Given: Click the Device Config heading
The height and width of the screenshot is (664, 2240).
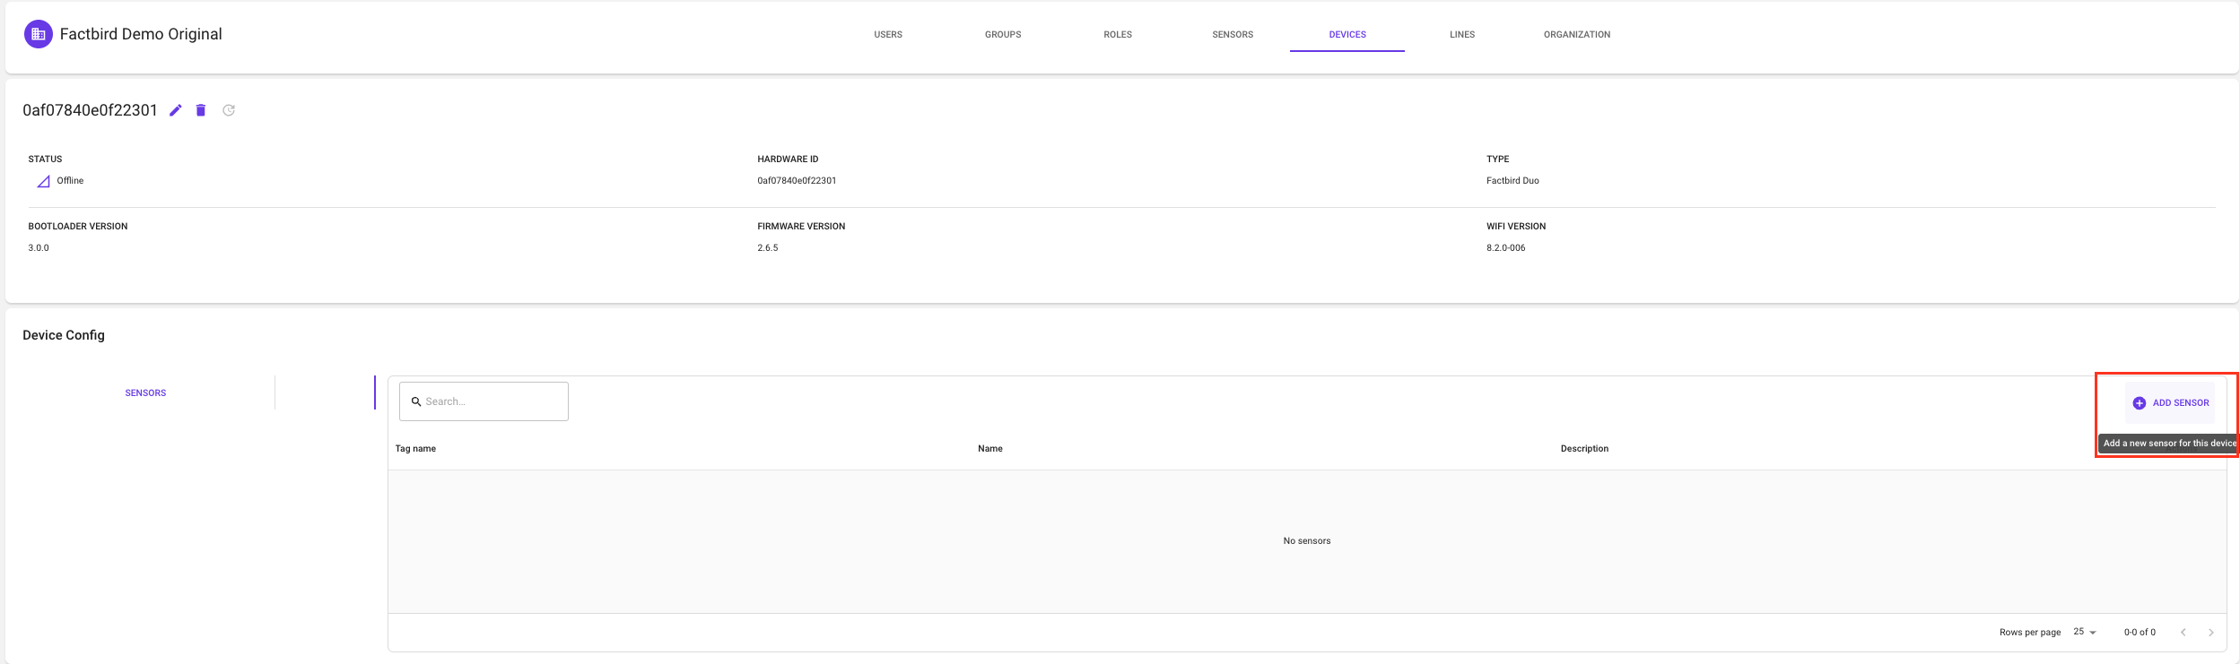Looking at the screenshot, I should (x=64, y=335).
